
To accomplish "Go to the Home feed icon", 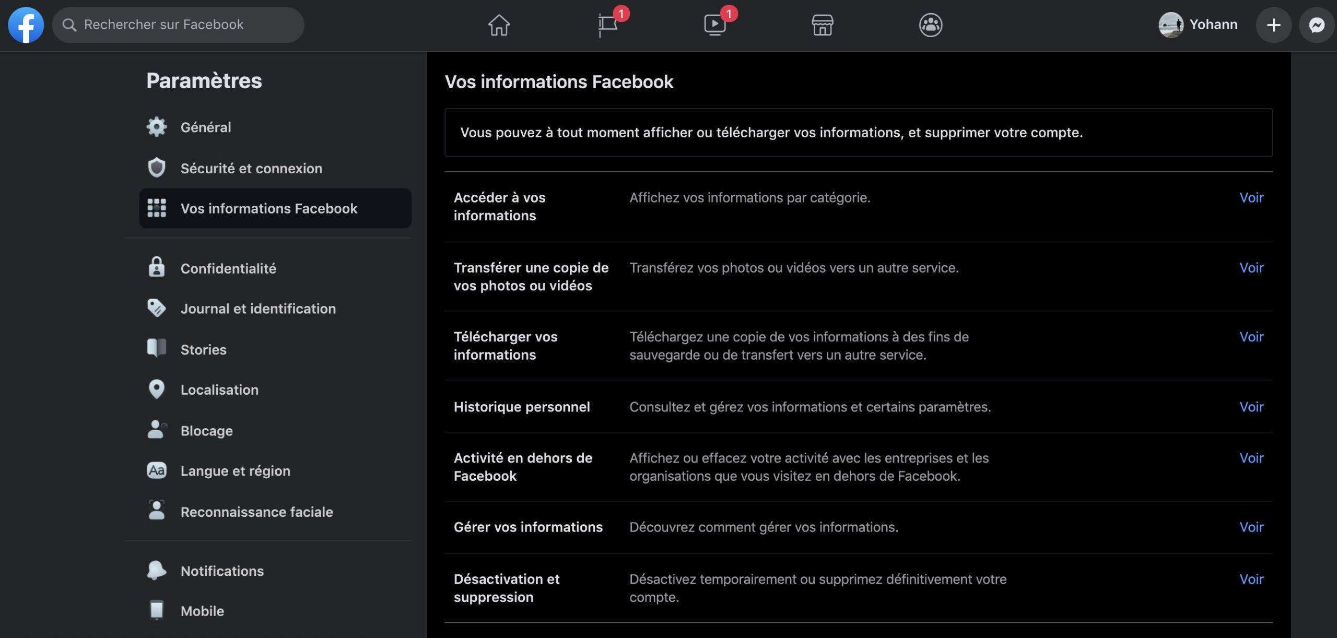I will click(499, 25).
